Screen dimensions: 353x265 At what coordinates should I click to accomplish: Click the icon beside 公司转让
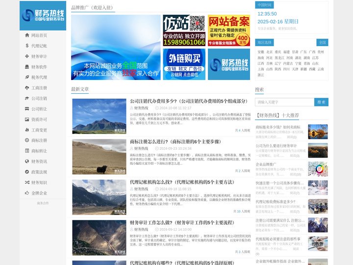[x=27, y=109]
